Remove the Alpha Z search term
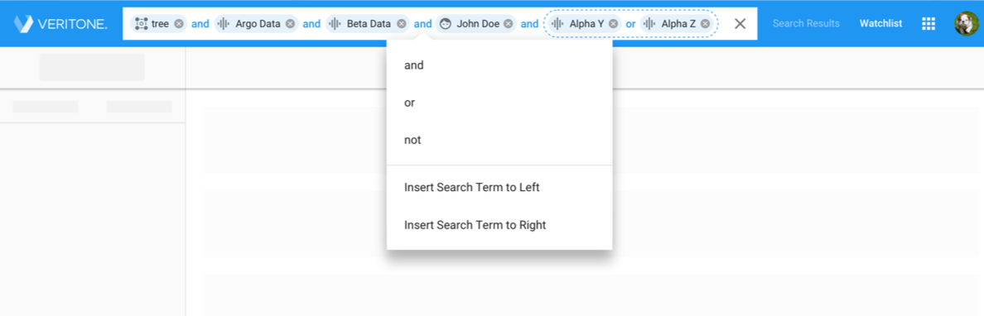 tap(706, 24)
